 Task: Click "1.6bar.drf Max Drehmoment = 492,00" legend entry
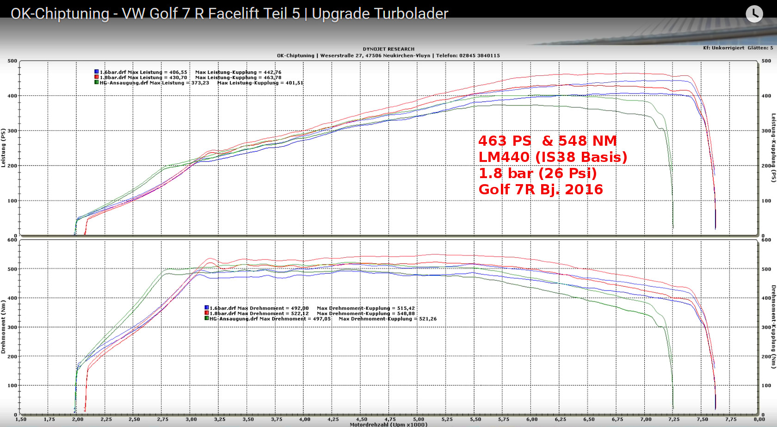(259, 308)
